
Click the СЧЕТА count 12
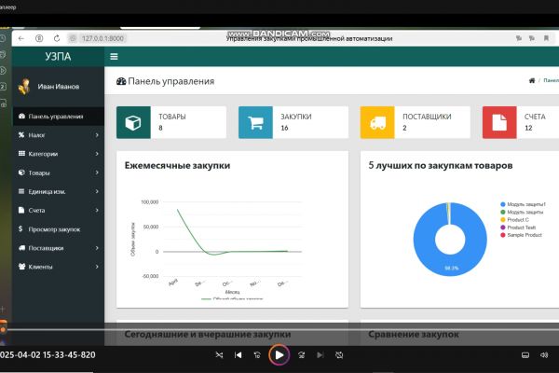point(528,128)
